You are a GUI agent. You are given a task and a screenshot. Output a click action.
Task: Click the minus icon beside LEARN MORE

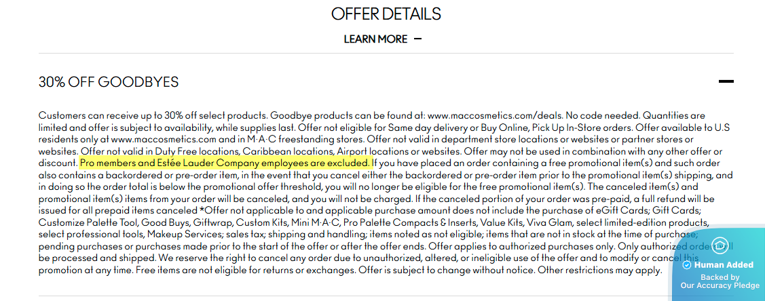tap(417, 39)
